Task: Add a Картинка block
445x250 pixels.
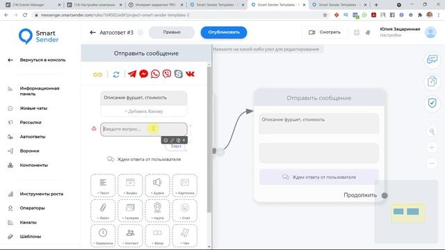Action: [x=185, y=185]
